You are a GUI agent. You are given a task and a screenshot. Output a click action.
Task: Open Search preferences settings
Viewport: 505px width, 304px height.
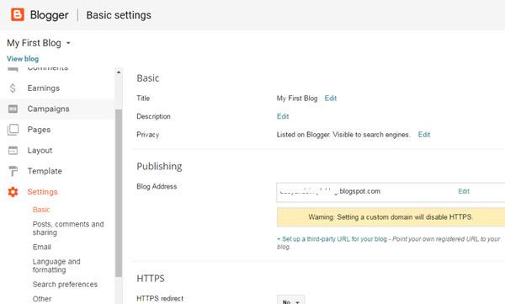(x=65, y=285)
